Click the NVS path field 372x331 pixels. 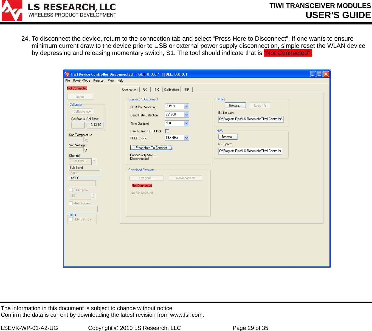pyautogui.click(x=250, y=151)
